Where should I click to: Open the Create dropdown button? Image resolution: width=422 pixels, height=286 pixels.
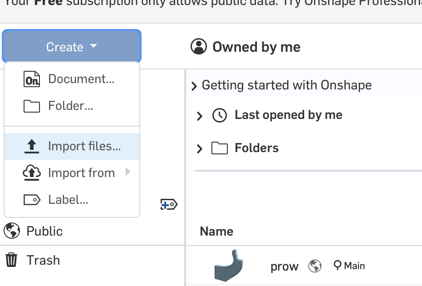[x=72, y=47]
